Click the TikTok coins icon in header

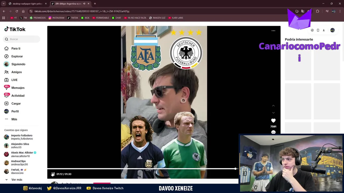[312, 30]
